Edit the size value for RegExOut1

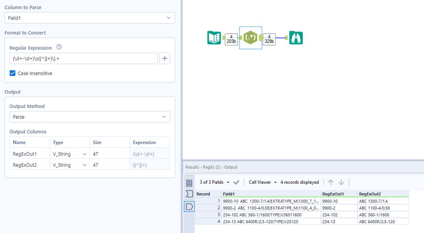(110, 154)
